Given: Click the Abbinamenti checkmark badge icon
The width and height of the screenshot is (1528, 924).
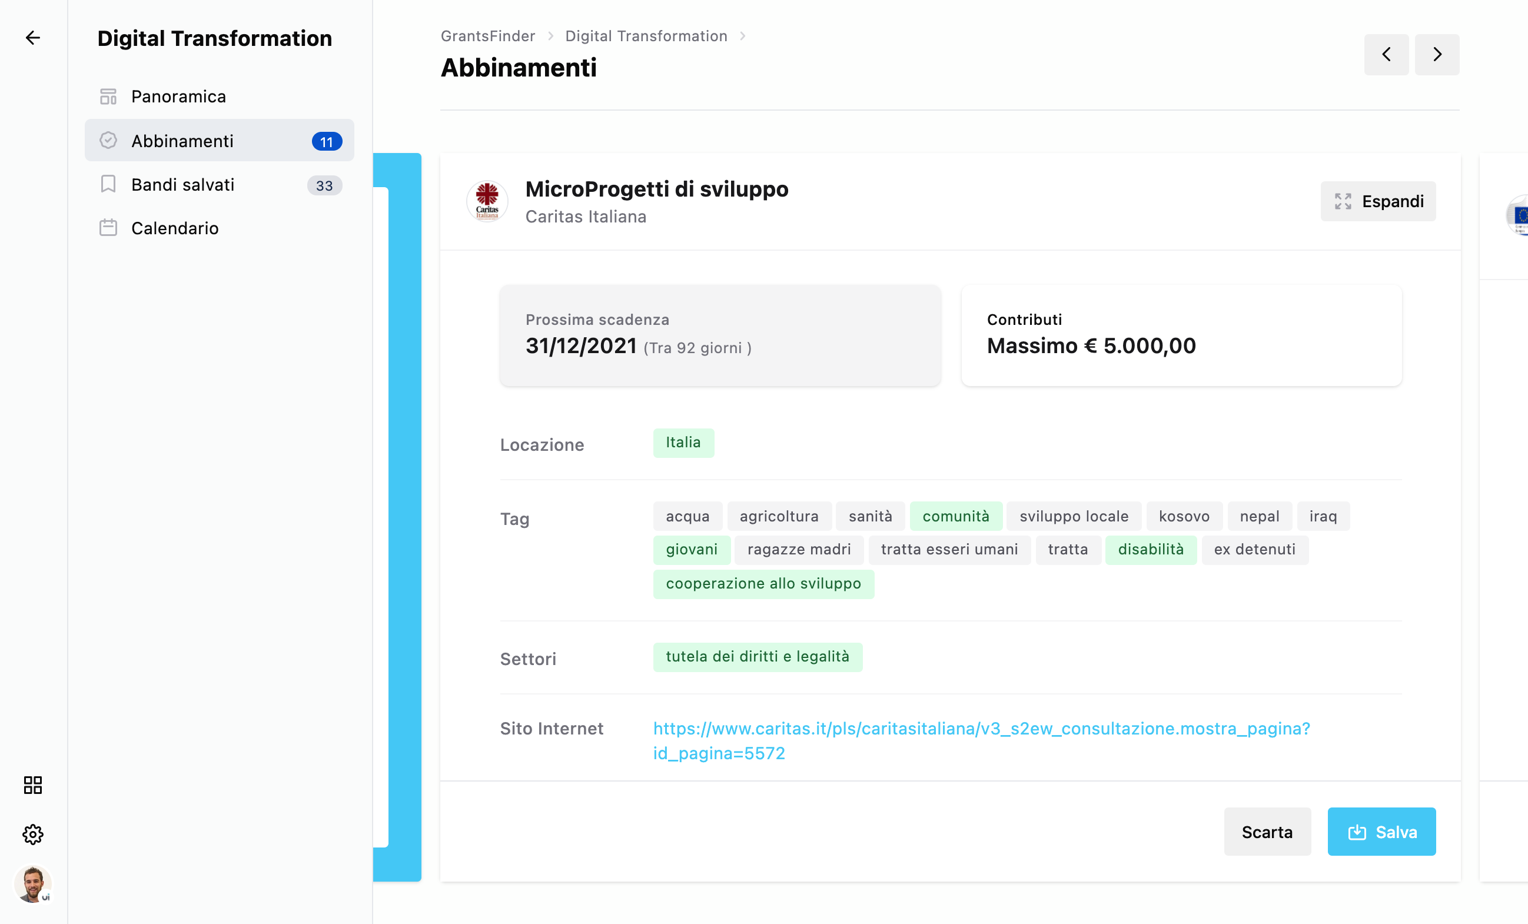Looking at the screenshot, I should (108, 141).
